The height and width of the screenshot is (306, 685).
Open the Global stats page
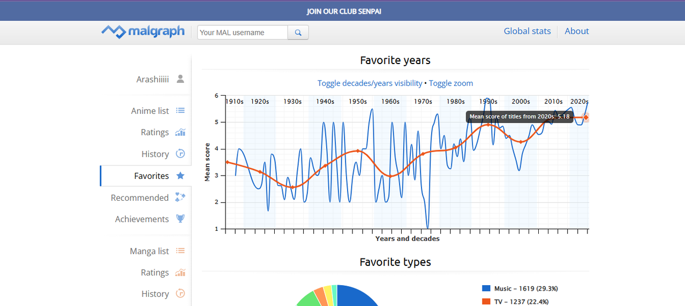click(527, 31)
